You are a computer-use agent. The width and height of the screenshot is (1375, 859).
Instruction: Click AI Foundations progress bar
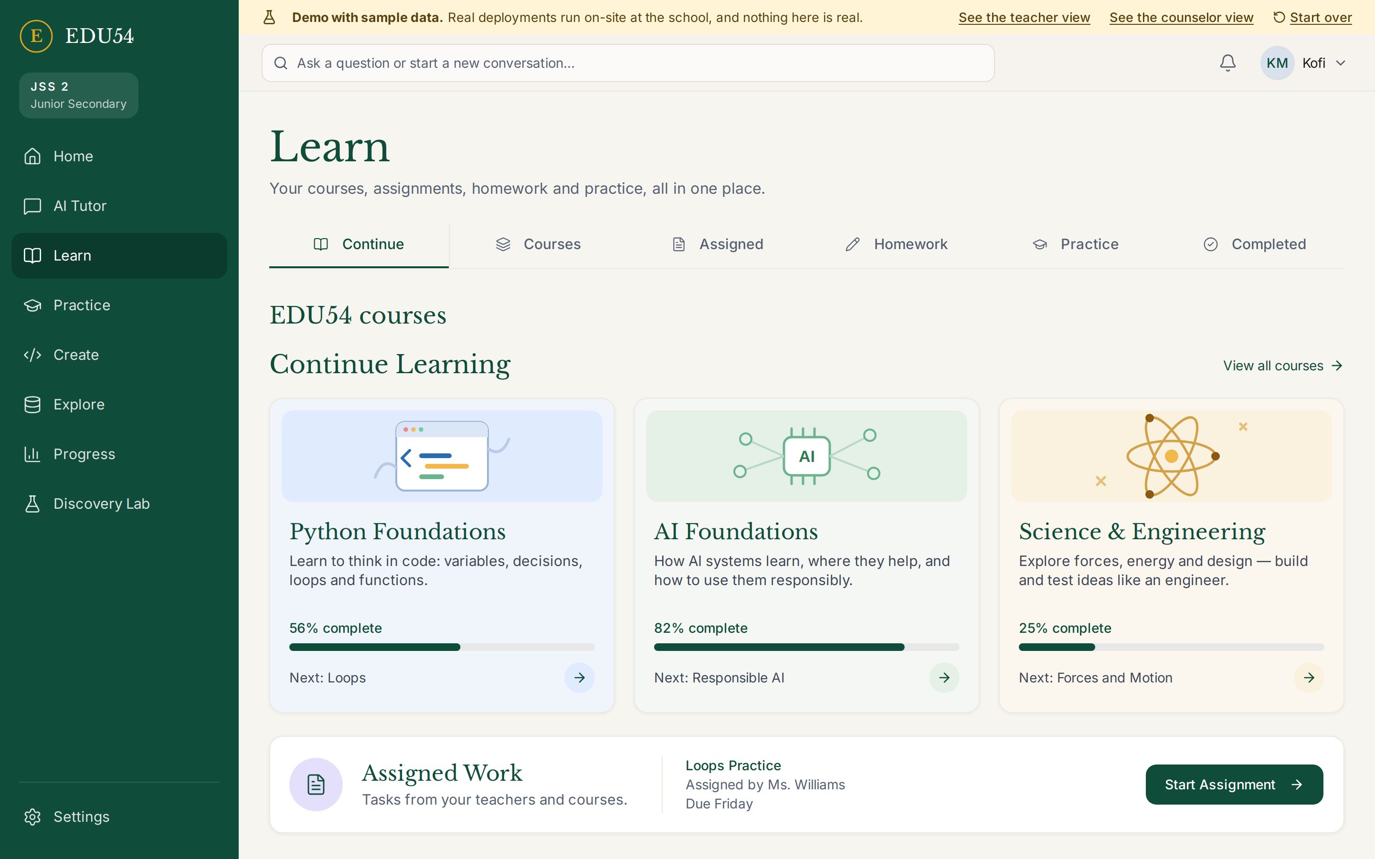click(806, 647)
